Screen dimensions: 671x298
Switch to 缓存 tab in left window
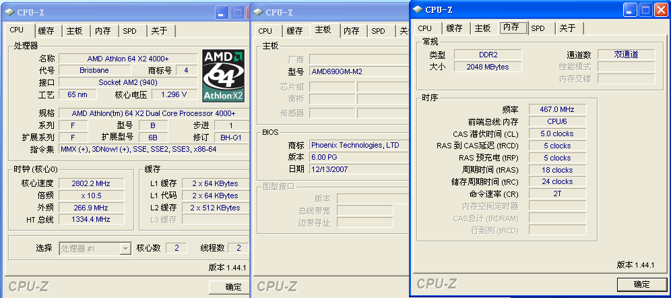[x=46, y=31]
